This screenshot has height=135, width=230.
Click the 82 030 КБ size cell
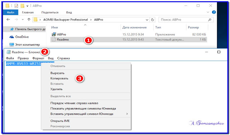coord(199,34)
